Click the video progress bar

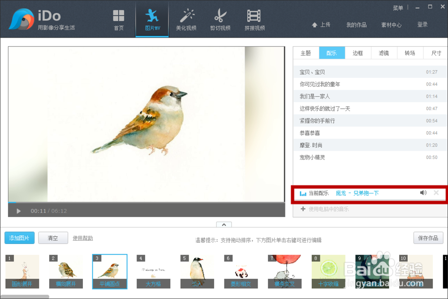point(146,202)
